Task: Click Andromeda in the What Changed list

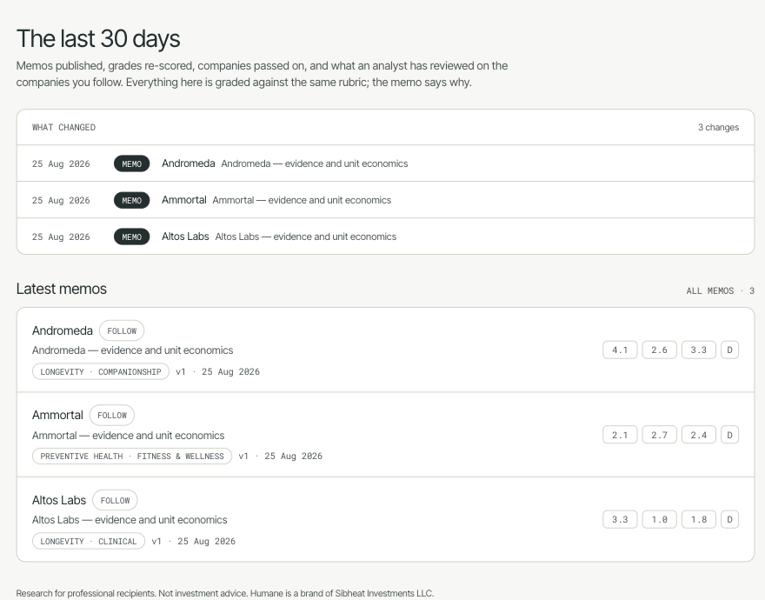Action: click(189, 163)
